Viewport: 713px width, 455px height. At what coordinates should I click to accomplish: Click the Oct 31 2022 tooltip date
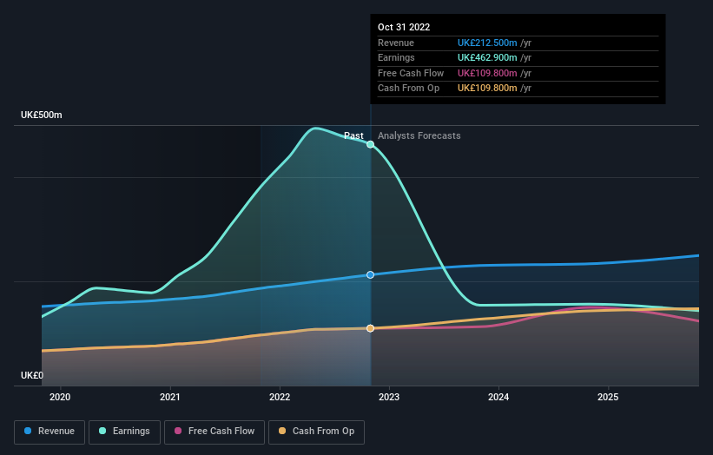pos(404,27)
